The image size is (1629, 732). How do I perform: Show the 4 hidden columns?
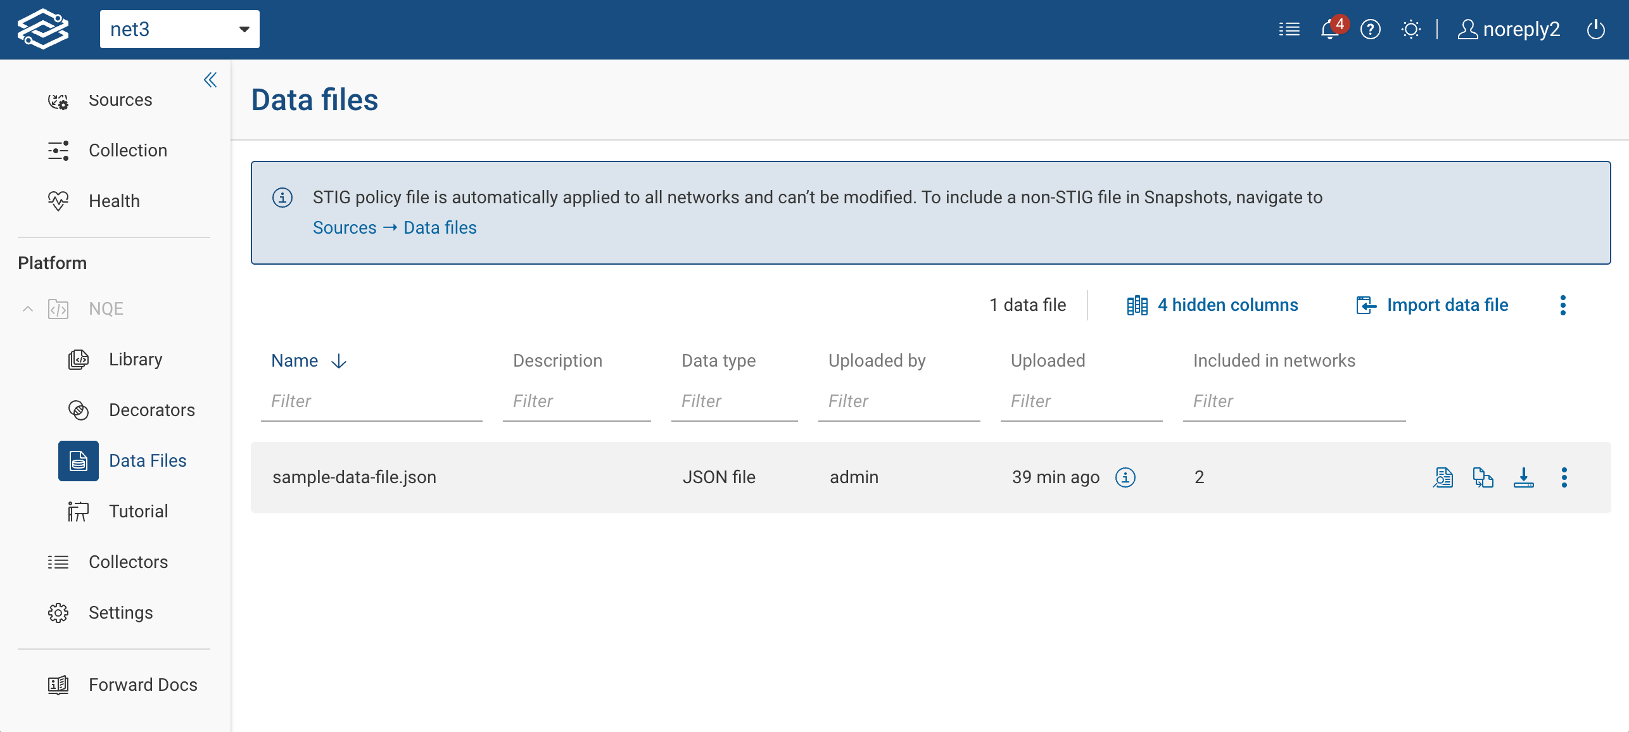tap(1212, 305)
